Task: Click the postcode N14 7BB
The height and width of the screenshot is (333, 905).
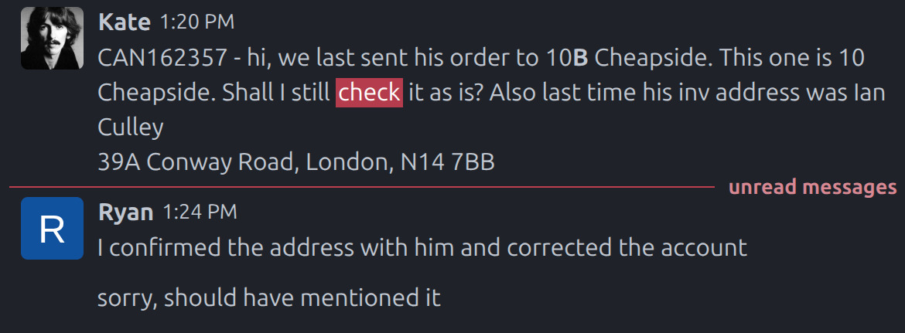Action: pyautogui.click(x=446, y=162)
